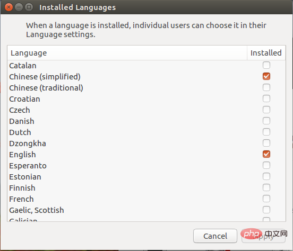Tick the Finnish installed checkbox
Screen dimensions: 293x251
[266, 187]
